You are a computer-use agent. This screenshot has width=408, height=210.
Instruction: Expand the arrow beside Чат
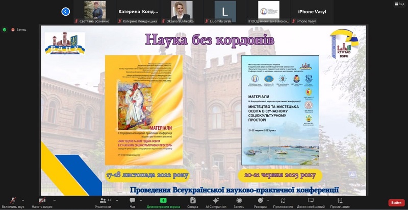[x=141, y=200]
